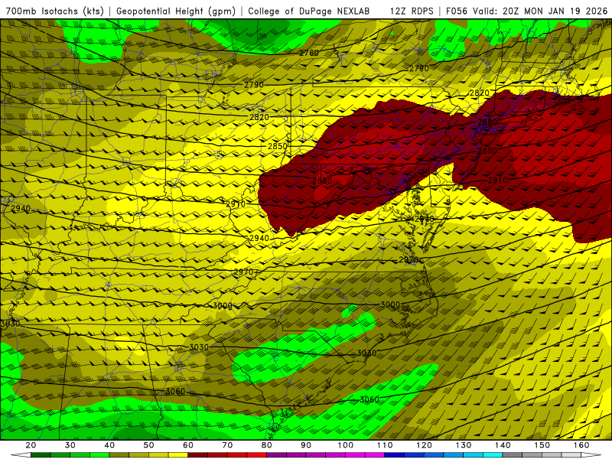Viewport: 612px width, 459px height.
Task: Click the 20 knot legend label
Action: [31, 445]
